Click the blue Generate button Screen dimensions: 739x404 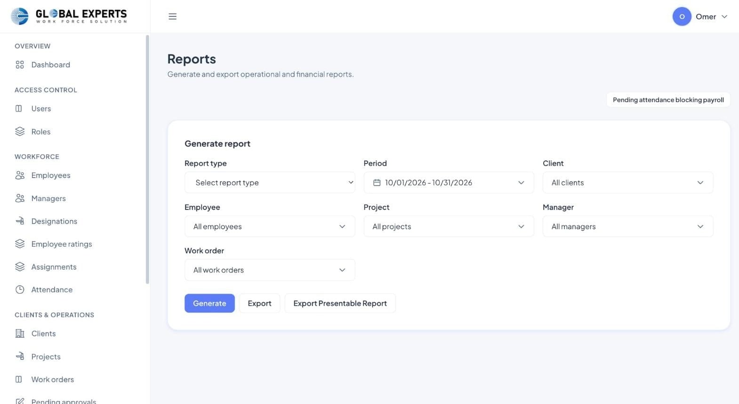pyautogui.click(x=209, y=303)
